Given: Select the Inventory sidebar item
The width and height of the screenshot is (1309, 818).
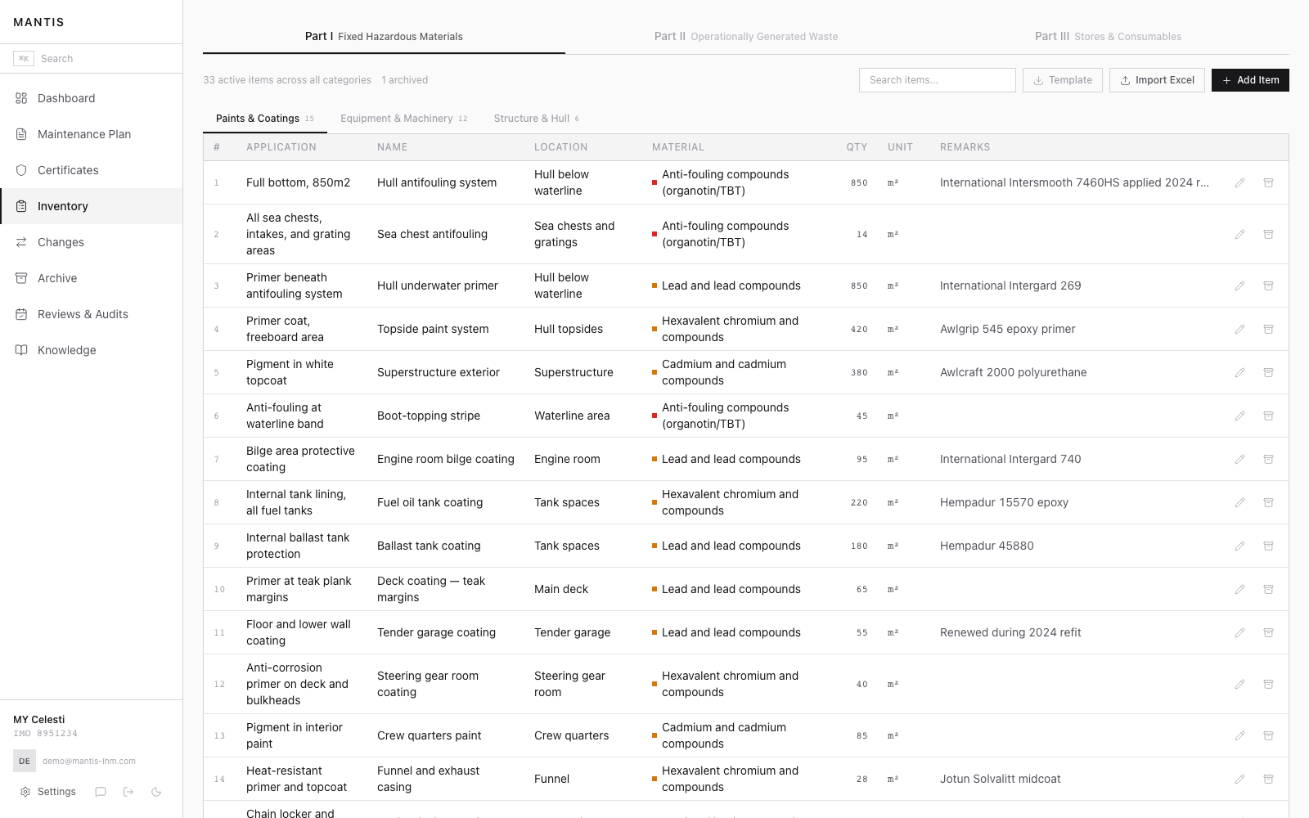Looking at the screenshot, I should pos(91,206).
